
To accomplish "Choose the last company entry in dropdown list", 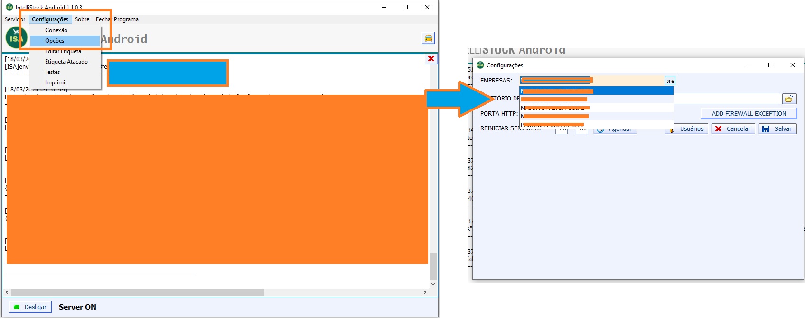I will (596, 125).
